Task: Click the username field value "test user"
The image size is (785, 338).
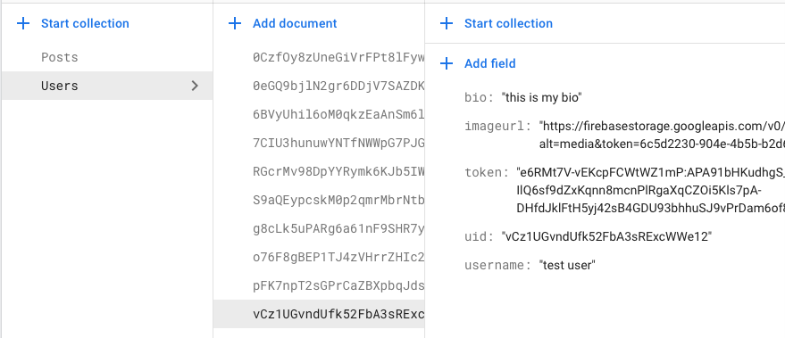Action: pos(567,265)
